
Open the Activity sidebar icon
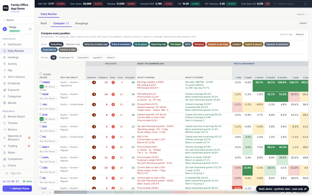point(5,64)
